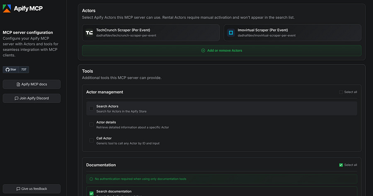Enable the Call Actor checkbox
The height and width of the screenshot is (196, 373).
coord(91,140)
